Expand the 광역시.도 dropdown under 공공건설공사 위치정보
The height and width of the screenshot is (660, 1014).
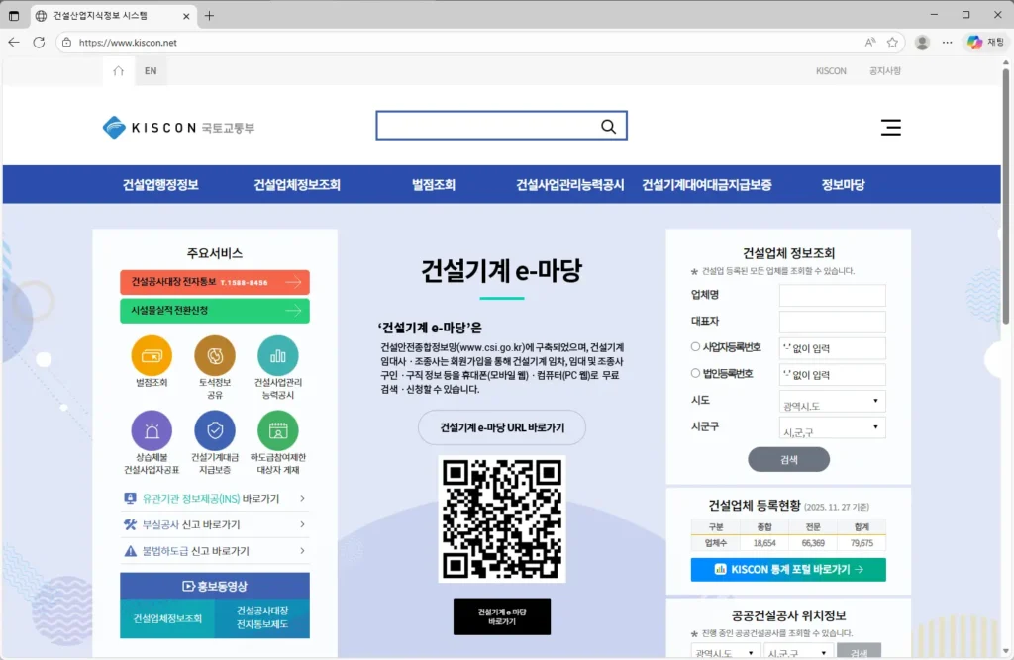point(726,652)
